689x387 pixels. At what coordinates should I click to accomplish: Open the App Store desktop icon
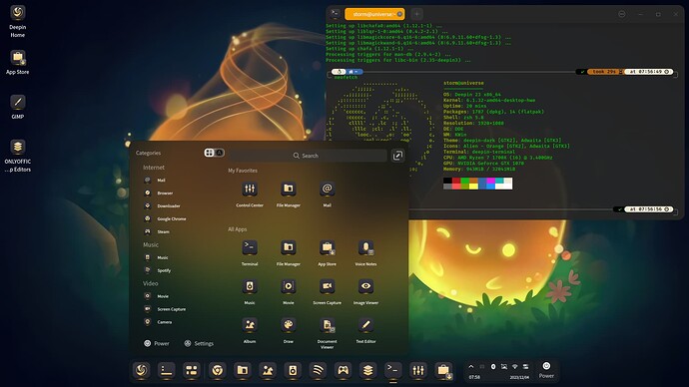coord(18,62)
